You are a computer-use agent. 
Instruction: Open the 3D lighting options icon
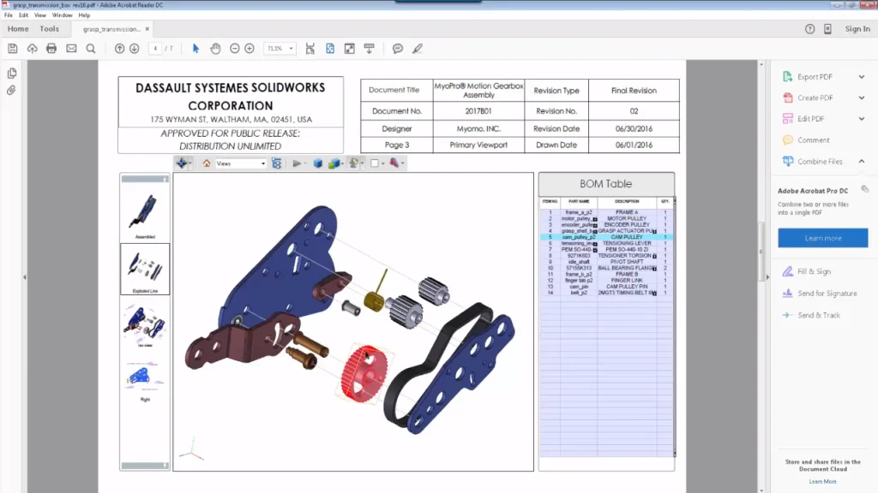(353, 163)
